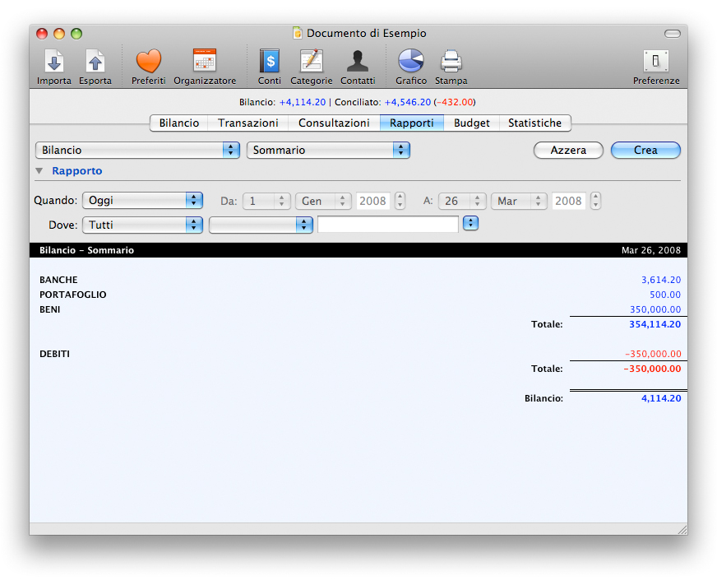Click the Bilancio – Sommario report header
The height and width of the screenshot is (585, 717).
pos(87,250)
